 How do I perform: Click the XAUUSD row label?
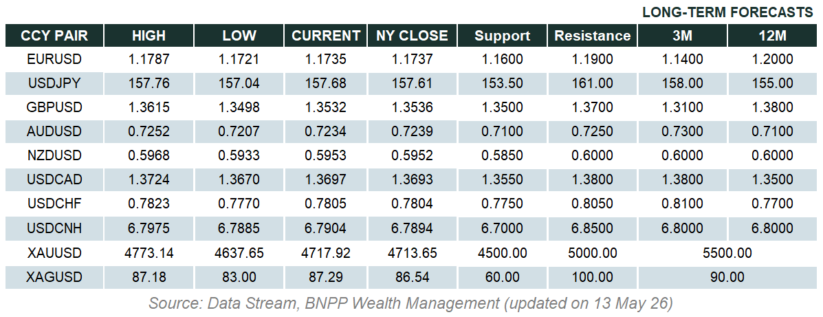(x=54, y=253)
